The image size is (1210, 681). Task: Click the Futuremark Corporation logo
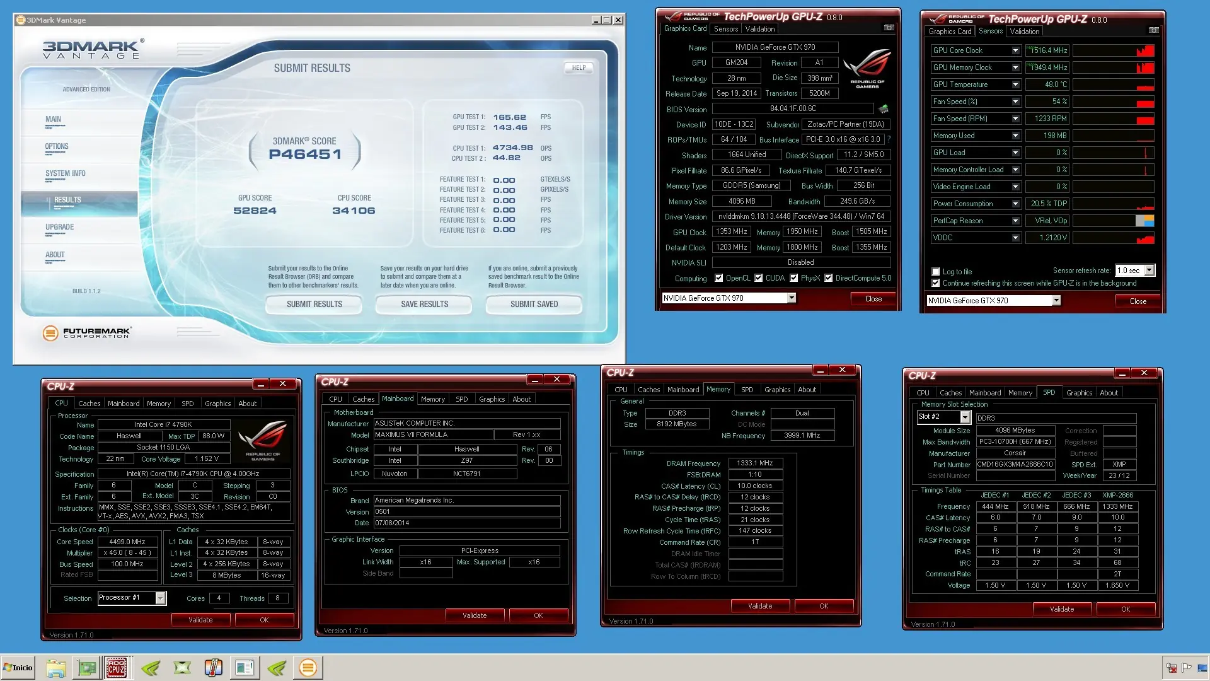coord(86,332)
